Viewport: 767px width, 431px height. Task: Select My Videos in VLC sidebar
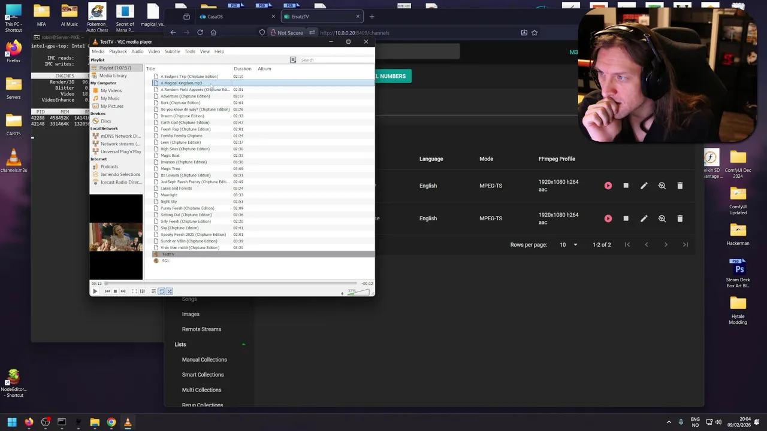click(x=111, y=90)
